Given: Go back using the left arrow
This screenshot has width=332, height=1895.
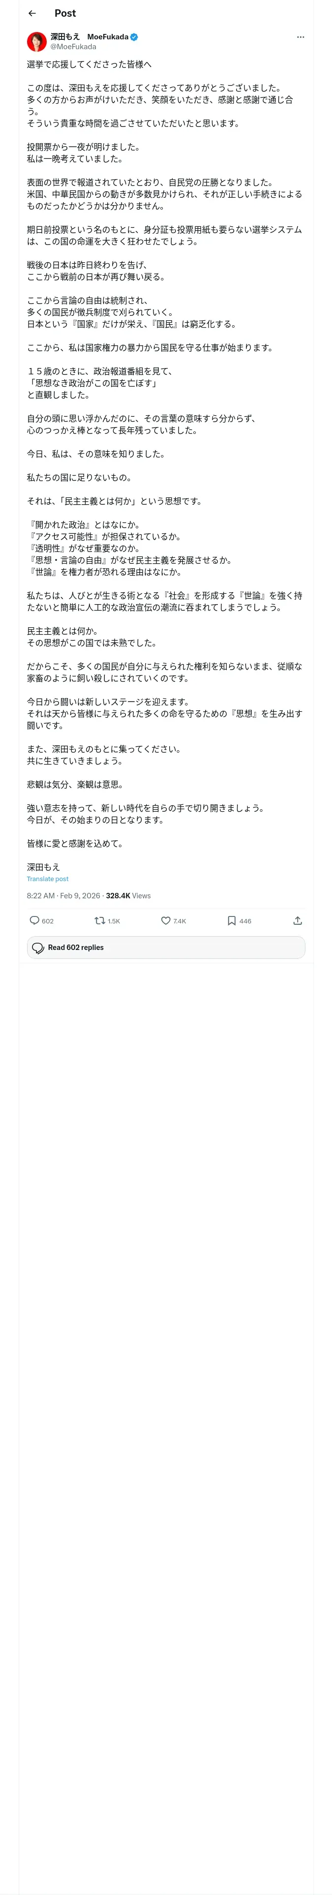Looking at the screenshot, I should point(31,13).
